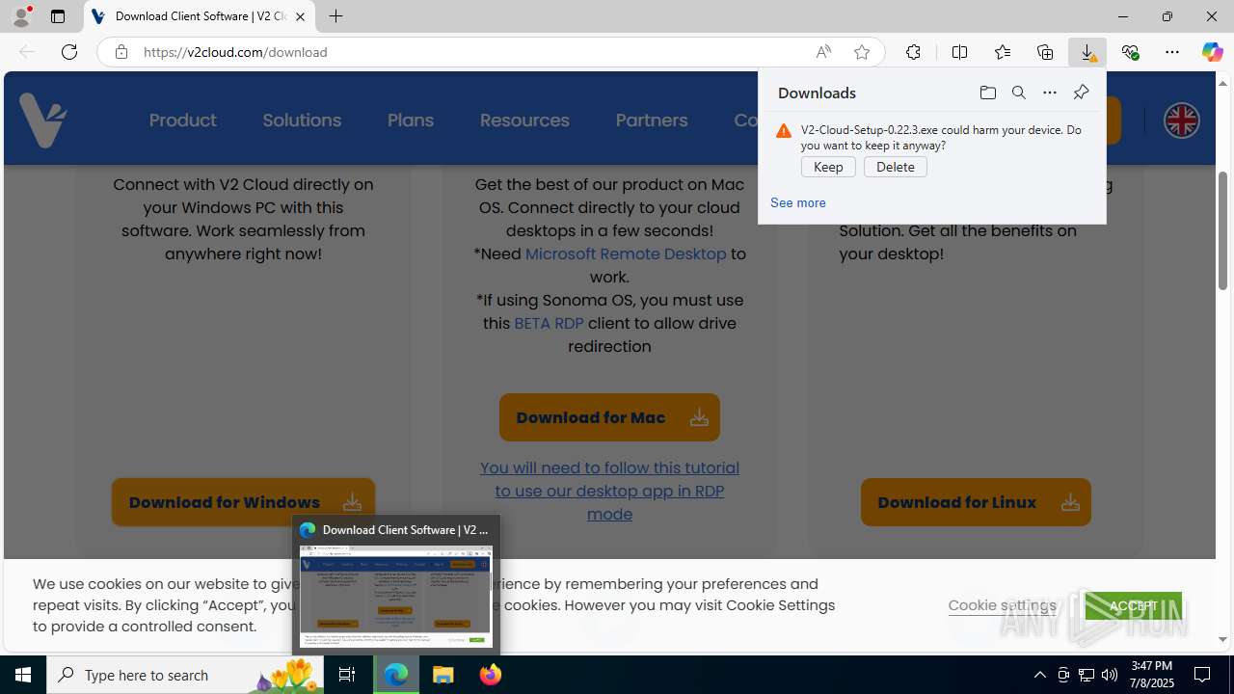Toggle the Downloads toolbar icon

(1087, 52)
